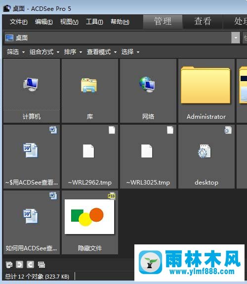Open the 排序 sort dropdown

[73, 52]
